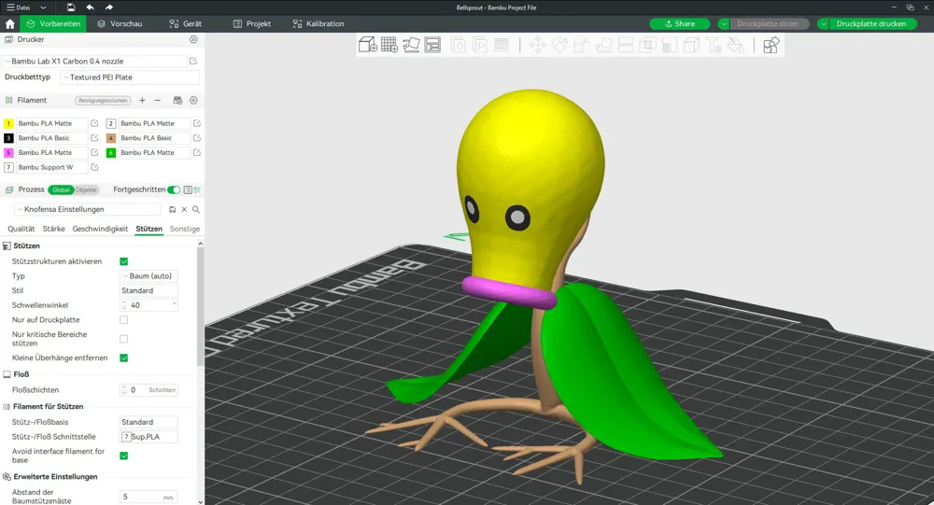Click the green Share button

(x=680, y=24)
